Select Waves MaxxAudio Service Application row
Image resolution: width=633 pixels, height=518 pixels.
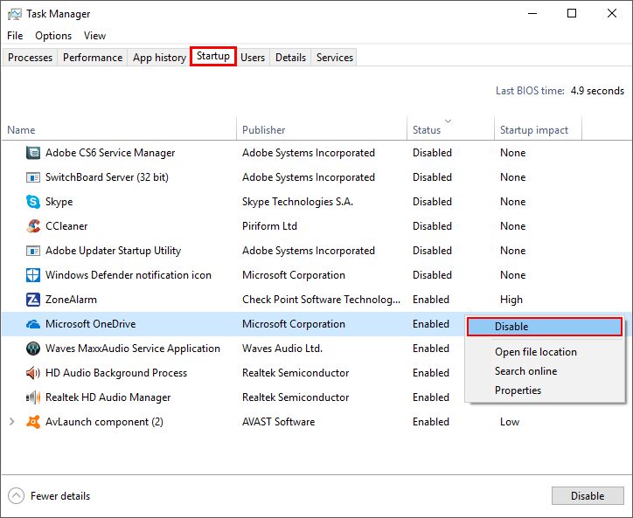(132, 349)
